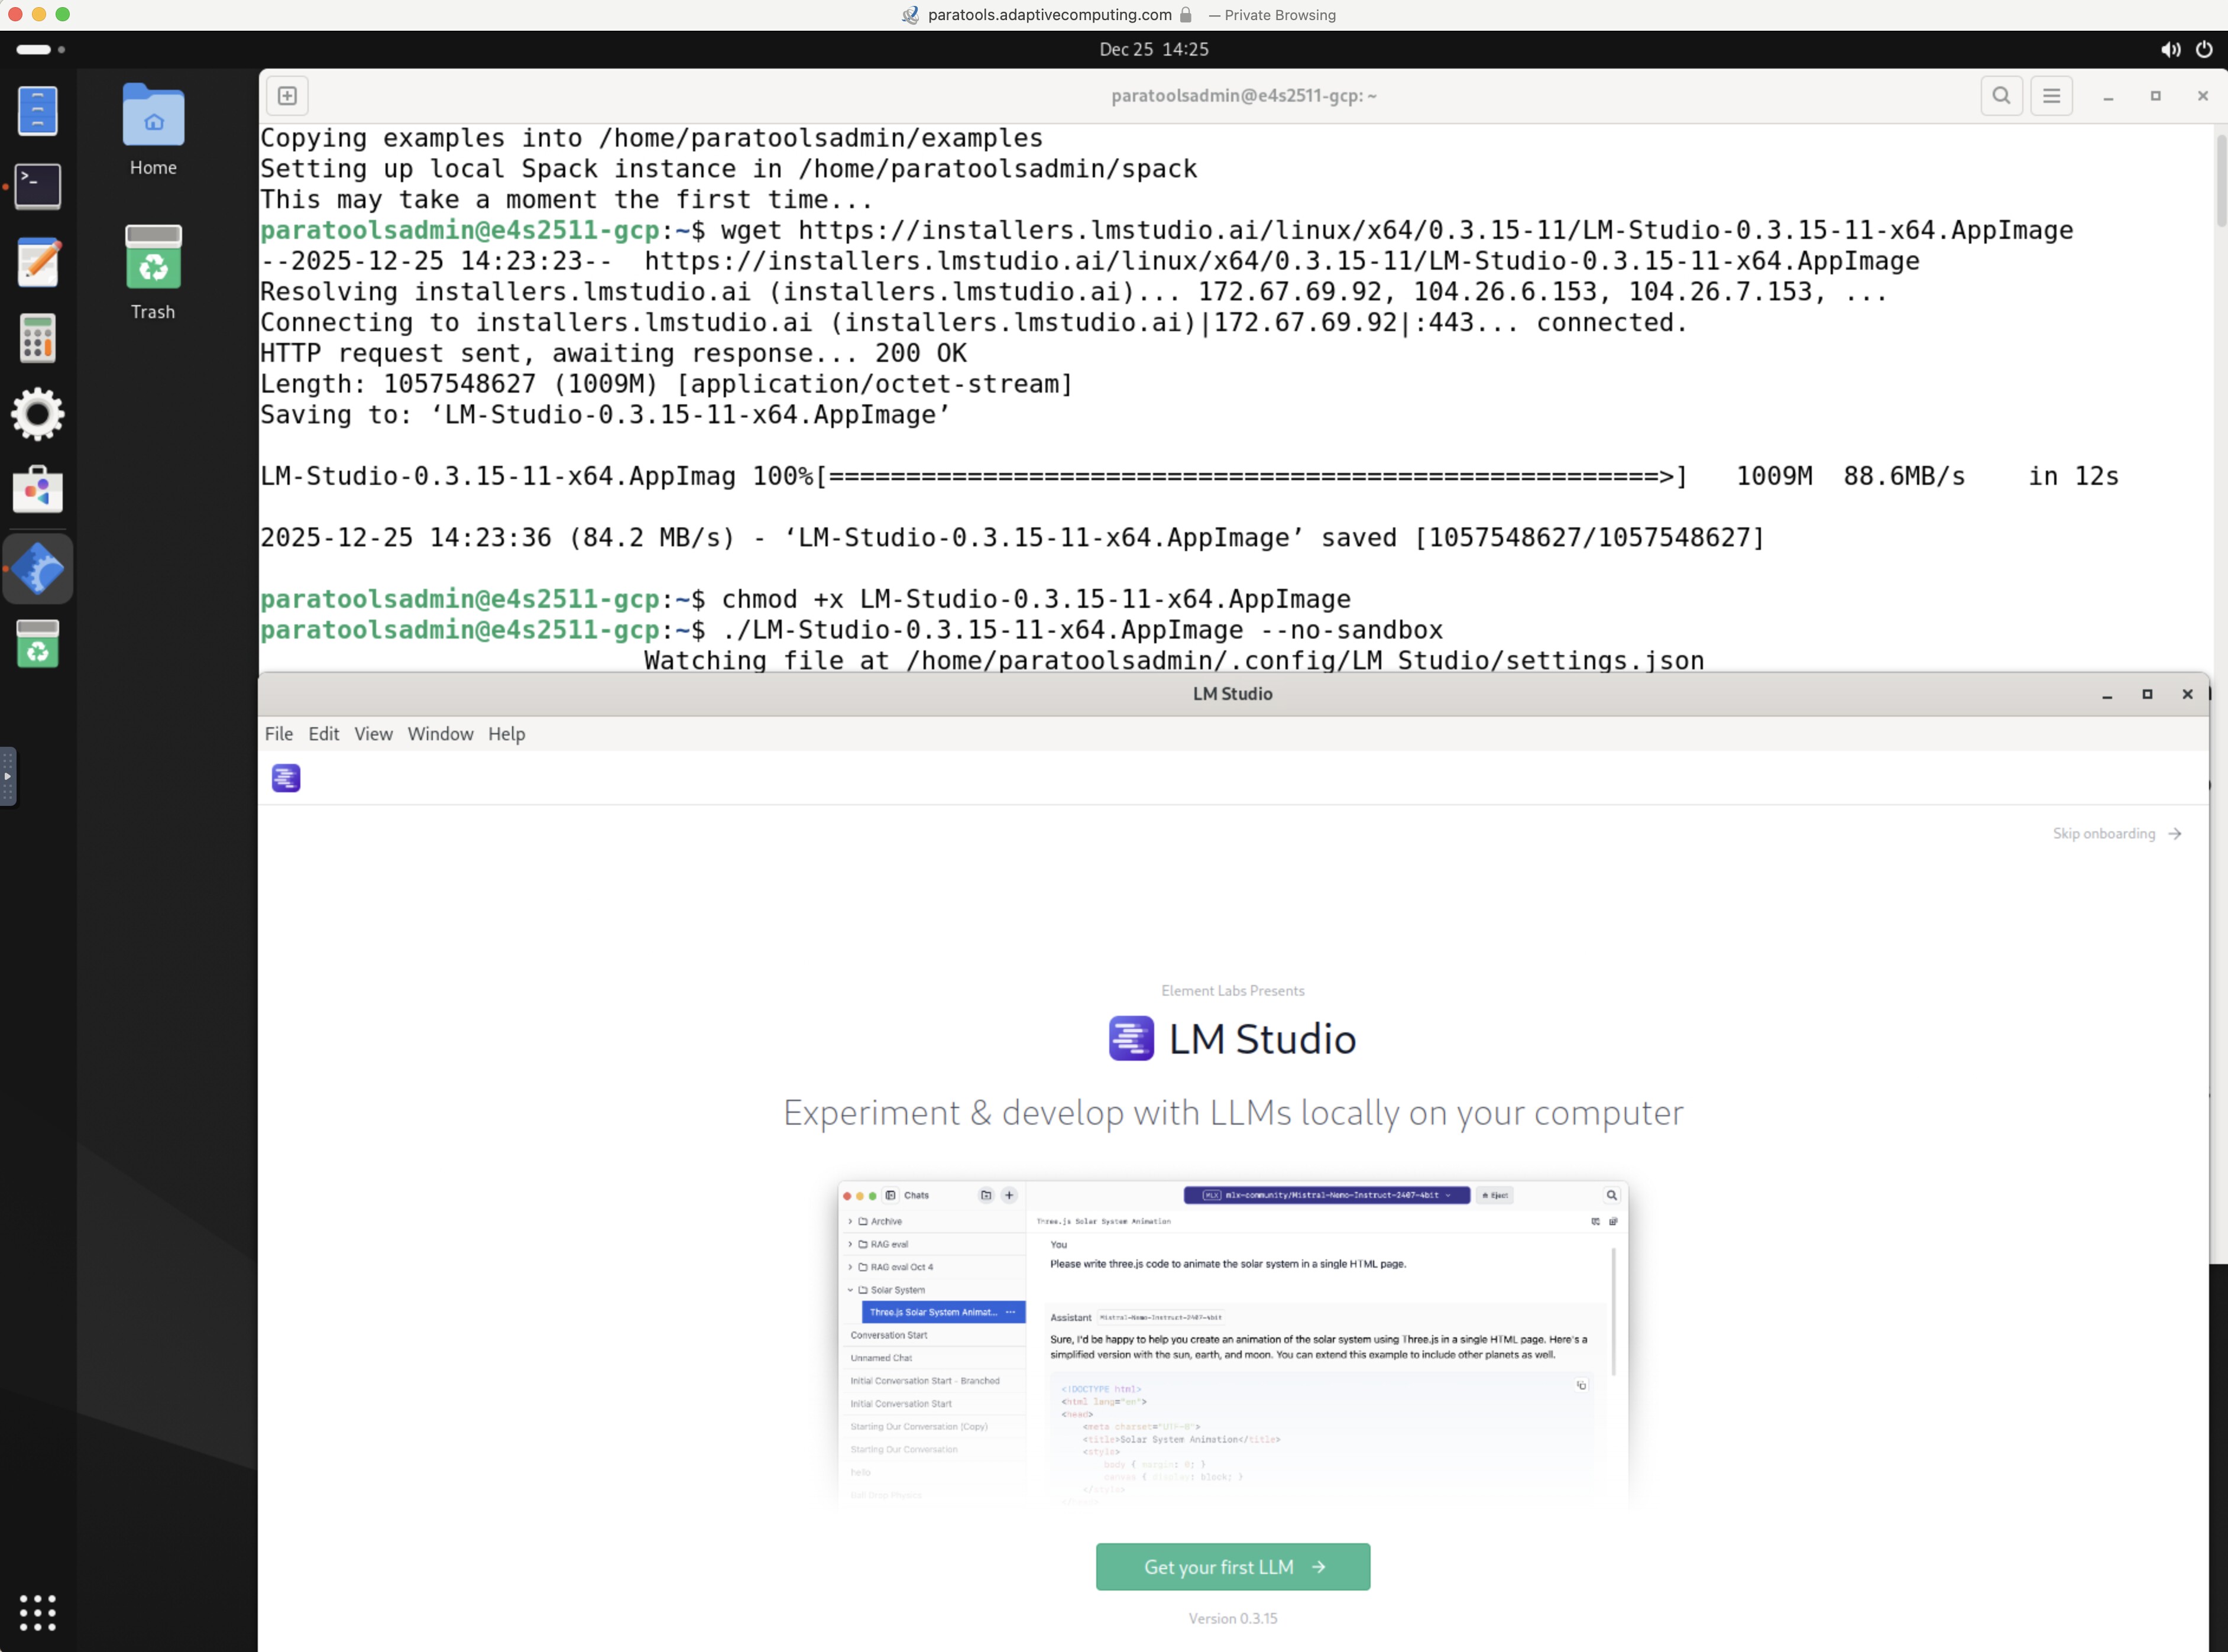This screenshot has height=1652, width=2228.
Task: Open new terminal tab button
Action: (287, 96)
